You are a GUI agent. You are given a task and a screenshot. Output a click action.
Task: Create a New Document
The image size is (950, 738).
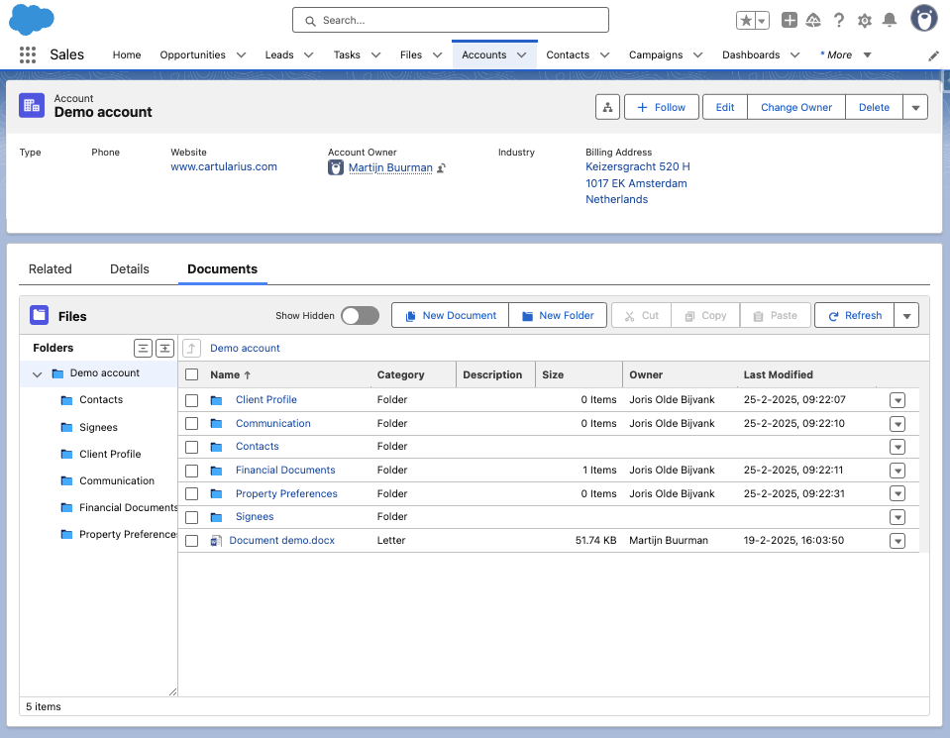point(450,316)
